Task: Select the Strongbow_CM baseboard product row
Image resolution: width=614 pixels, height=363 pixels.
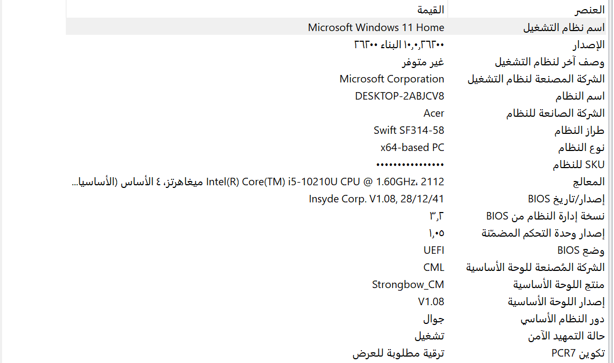Action: (x=336, y=285)
